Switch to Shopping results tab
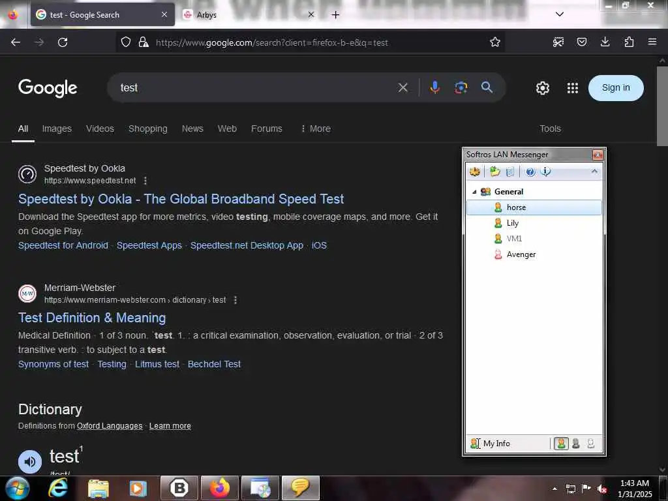668x501 pixels. [x=148, y=129]
